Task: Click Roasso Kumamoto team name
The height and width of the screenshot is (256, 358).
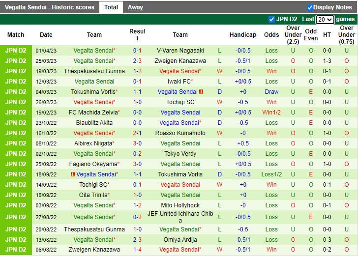Action: [x=180, y=133]
